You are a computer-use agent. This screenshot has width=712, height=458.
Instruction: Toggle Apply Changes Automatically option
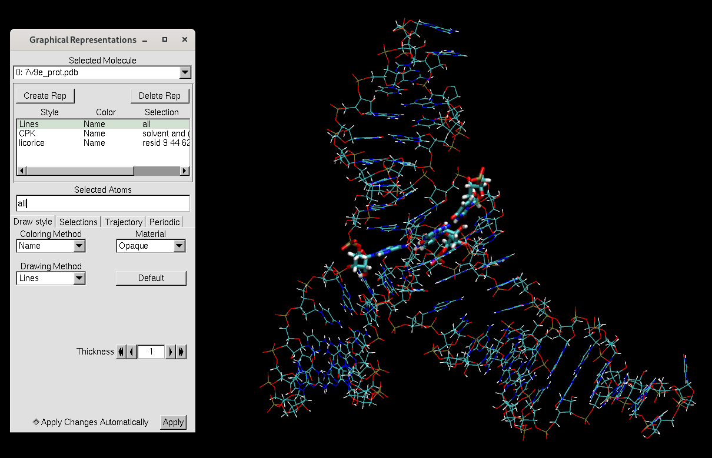(36, 422)
